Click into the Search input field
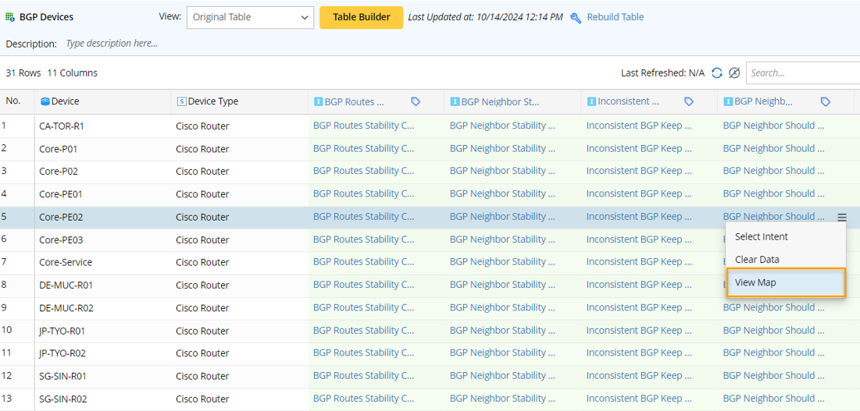The image size is (860, 411). (801, 73)
